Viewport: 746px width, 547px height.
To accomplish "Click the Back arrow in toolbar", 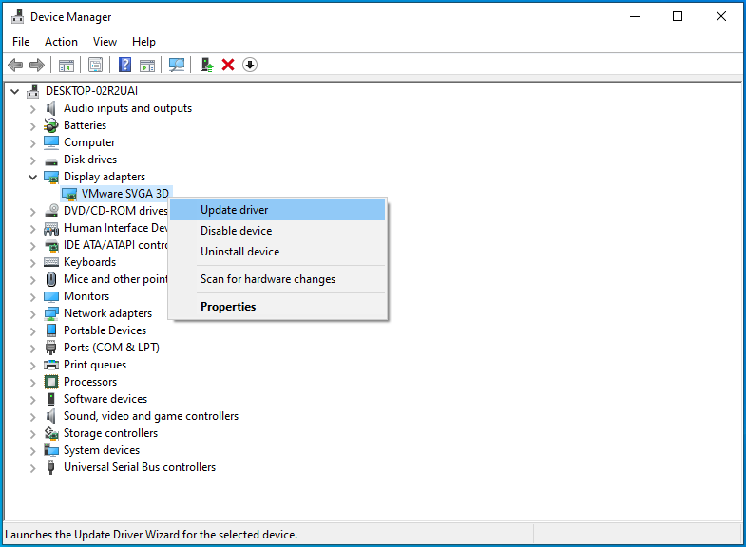I will [x=15, y=65].
